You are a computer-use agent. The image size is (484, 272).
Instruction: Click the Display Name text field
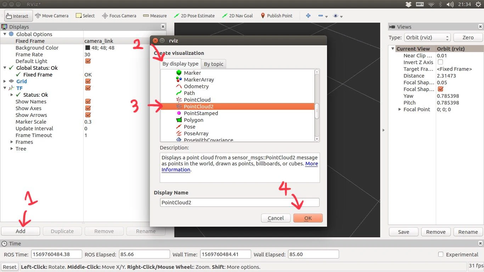(x=240, y=203)
